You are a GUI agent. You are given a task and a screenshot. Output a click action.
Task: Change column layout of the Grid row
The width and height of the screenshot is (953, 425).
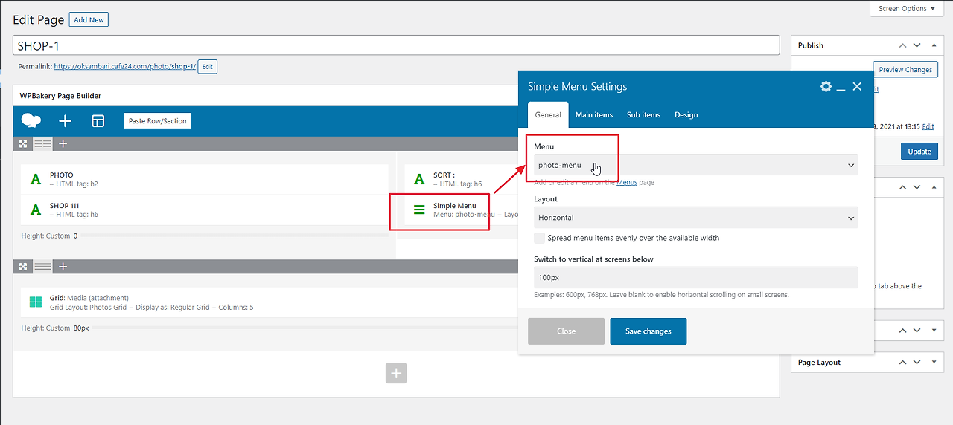43,266
